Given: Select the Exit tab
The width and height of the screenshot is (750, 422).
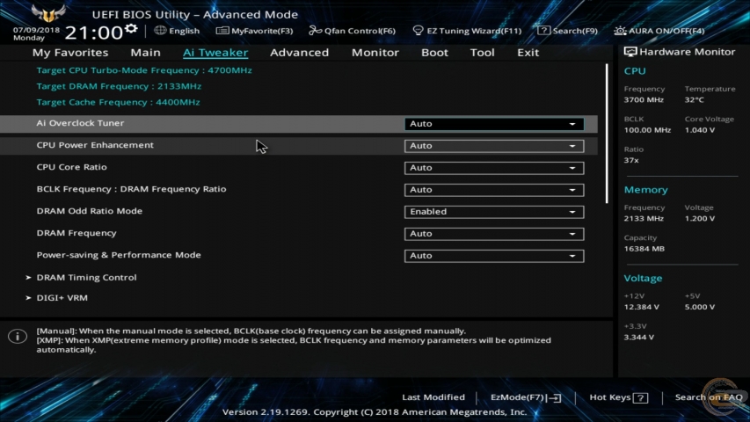Looking at the screenshot, I should (x=528, y=53).
